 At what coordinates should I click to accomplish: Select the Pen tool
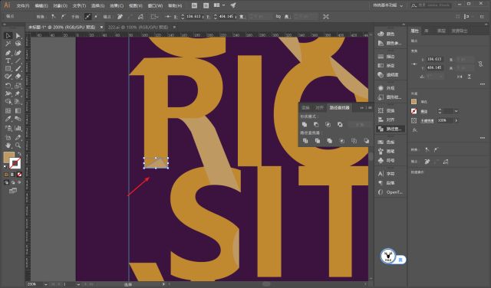[x=8, y=53]
